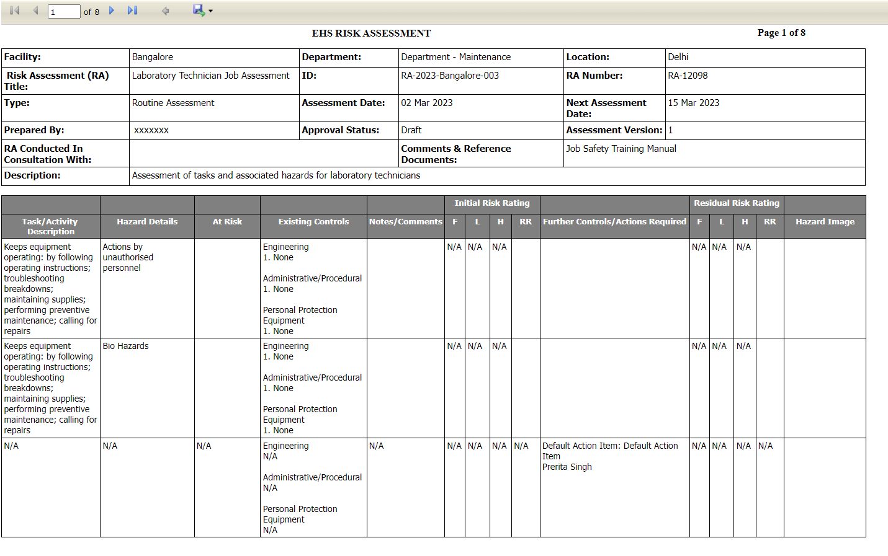Viewport: 888px width, 556px height.
Task: Click the 'of 8' page count text
Action: [91, 12]
